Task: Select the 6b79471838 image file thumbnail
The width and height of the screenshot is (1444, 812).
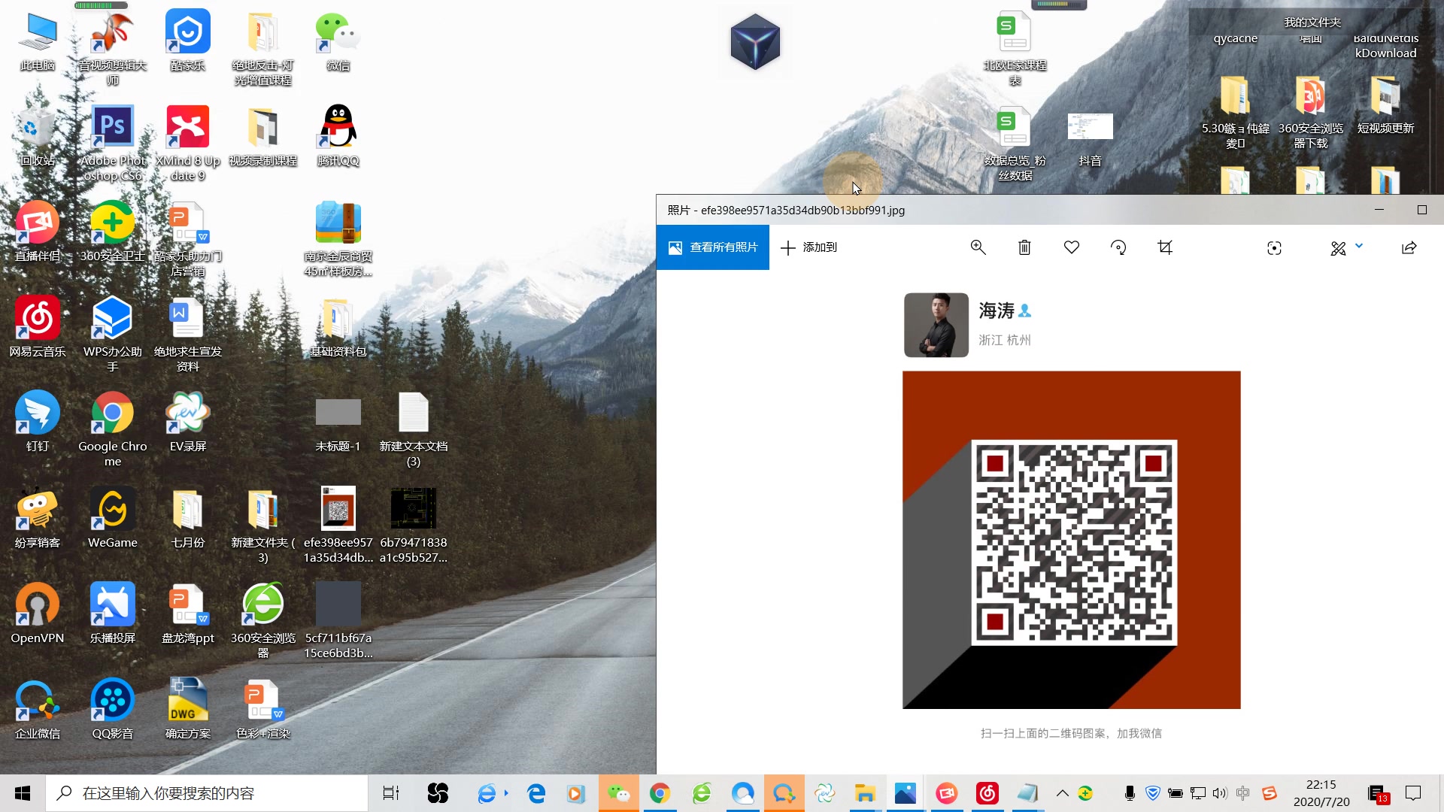Action: point(414,525)
